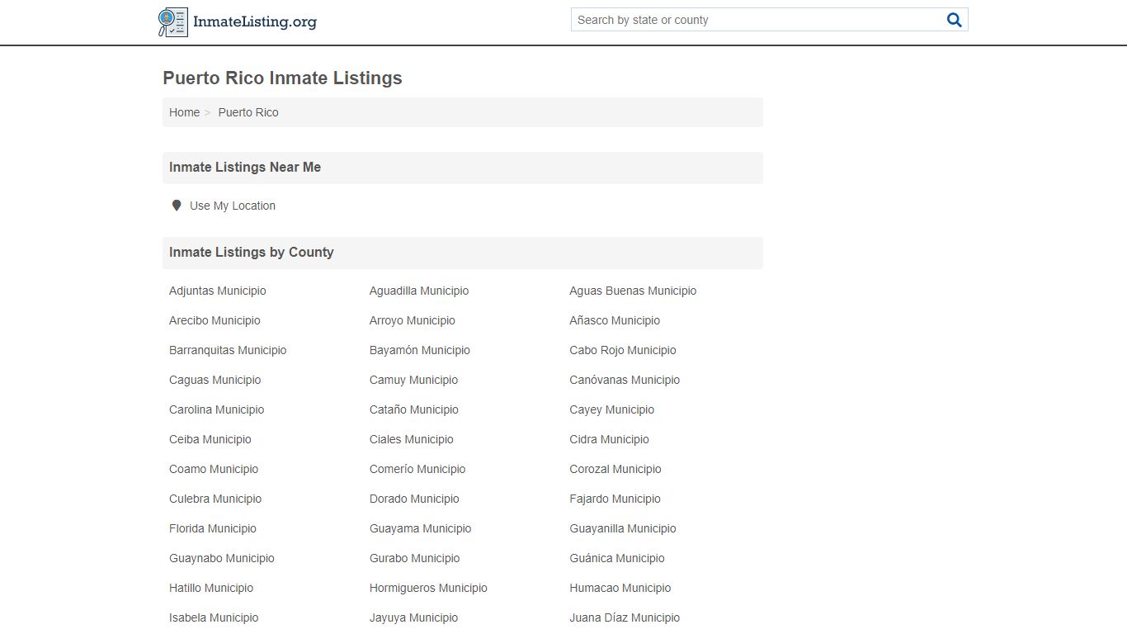Viewport: 1127px width, 634px height.
Task: Open Carolina Municipio
Action: [217, 409]
